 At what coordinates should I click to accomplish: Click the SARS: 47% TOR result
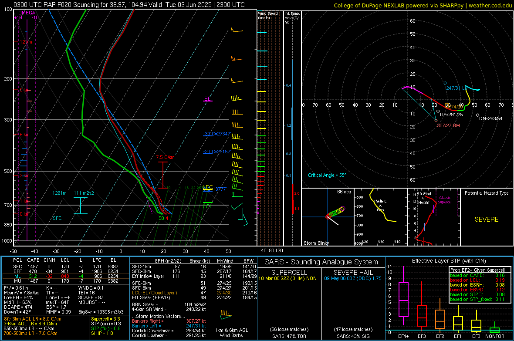[289, 336]
